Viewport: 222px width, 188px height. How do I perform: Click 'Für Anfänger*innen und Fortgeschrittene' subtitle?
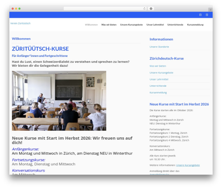[40, 56]
